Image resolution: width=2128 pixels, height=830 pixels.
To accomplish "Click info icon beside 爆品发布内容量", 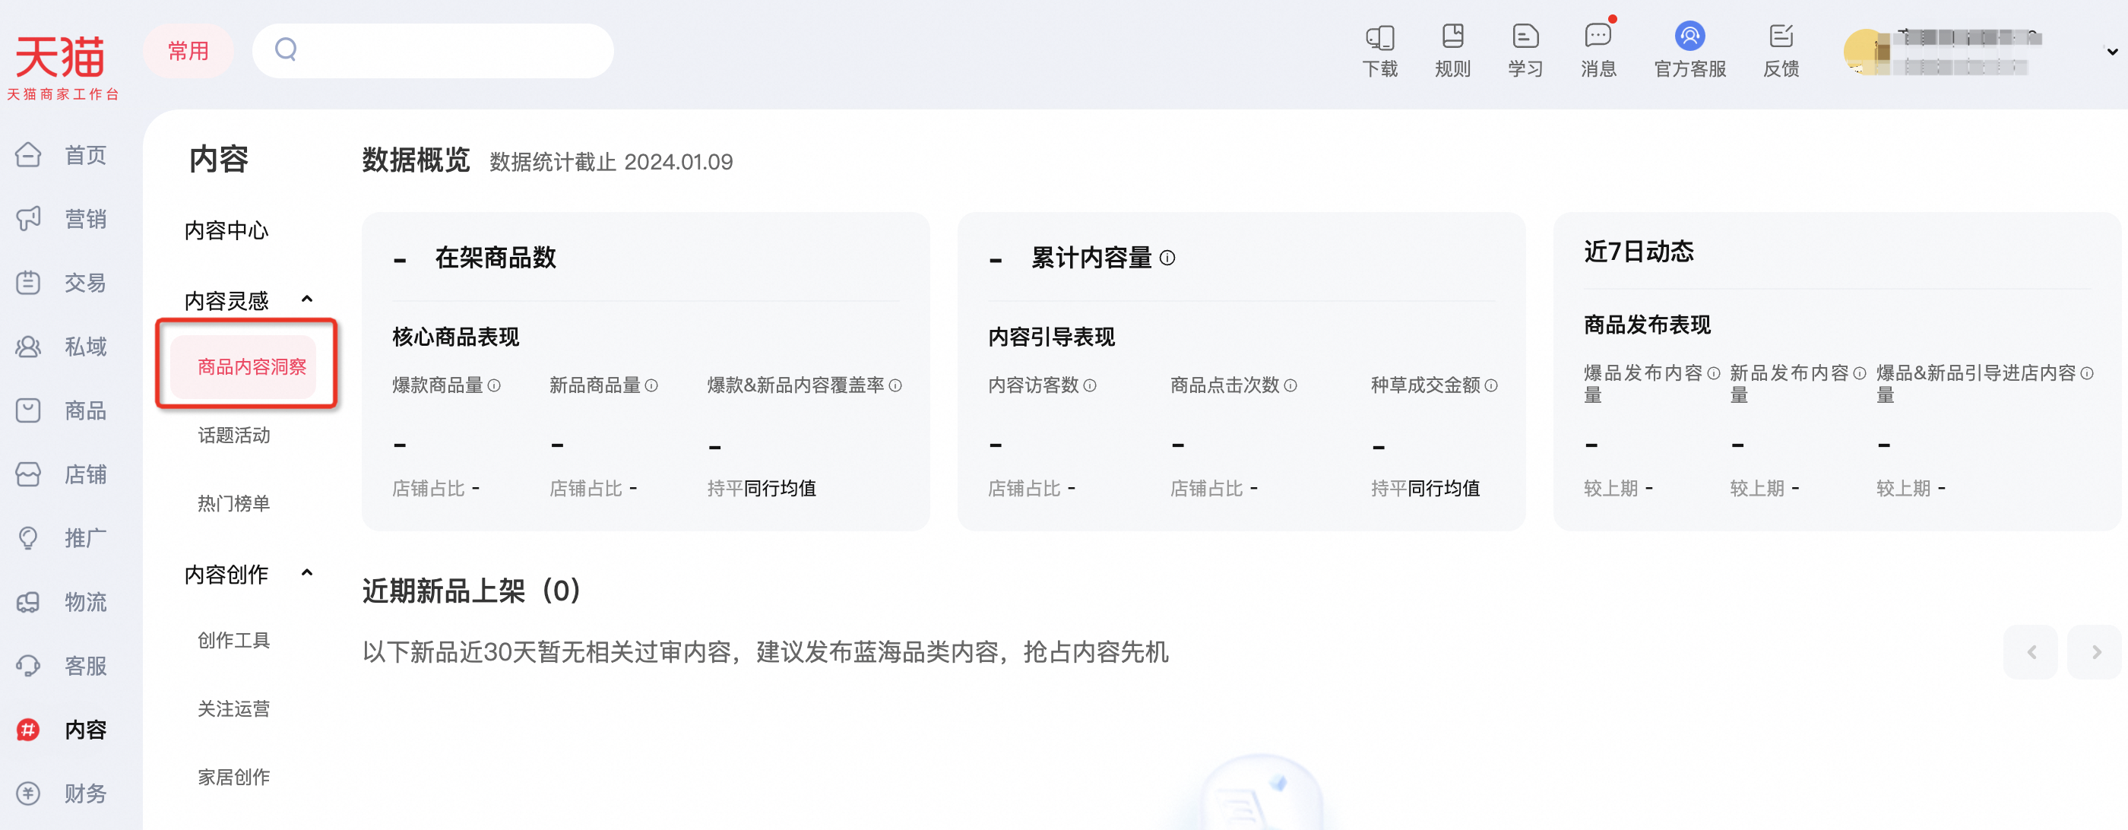I will coord(1713,373).
